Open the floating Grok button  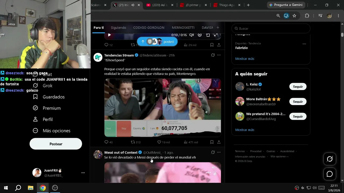(330, 159)
